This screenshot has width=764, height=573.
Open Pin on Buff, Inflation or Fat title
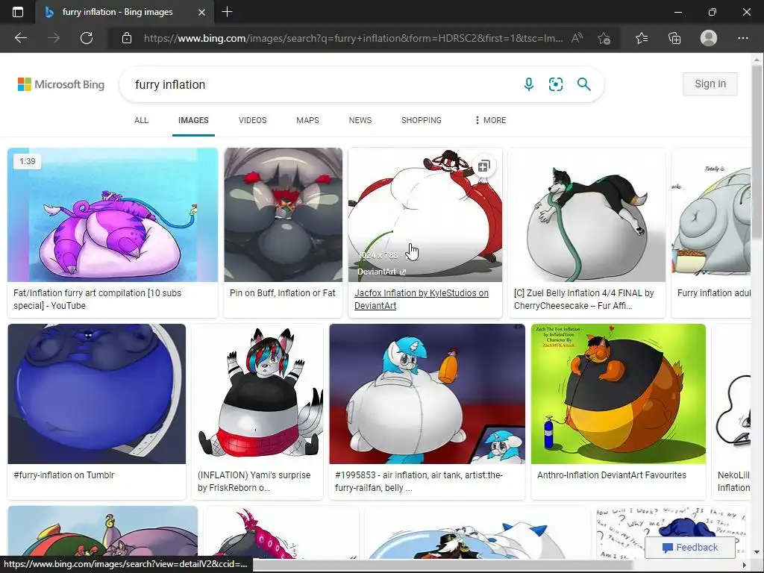coord(283,292)
